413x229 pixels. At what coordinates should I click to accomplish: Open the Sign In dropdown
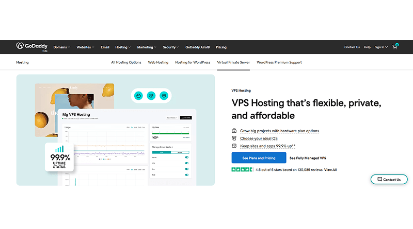tap(380, 47)
